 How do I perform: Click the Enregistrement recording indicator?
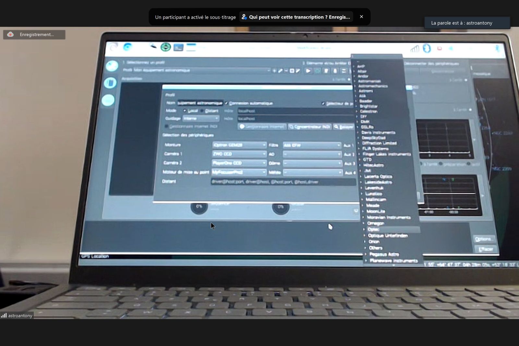tap(34, 34)
